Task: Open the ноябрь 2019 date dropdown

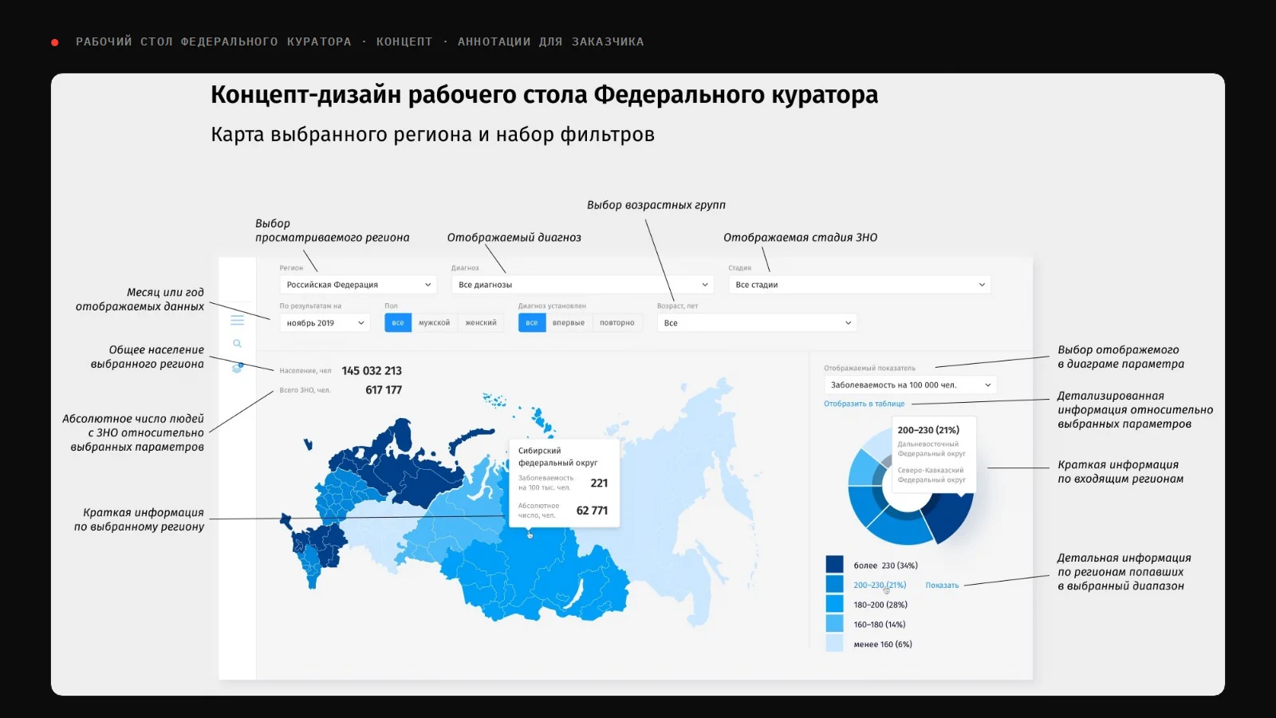Action: pos(325,323)
